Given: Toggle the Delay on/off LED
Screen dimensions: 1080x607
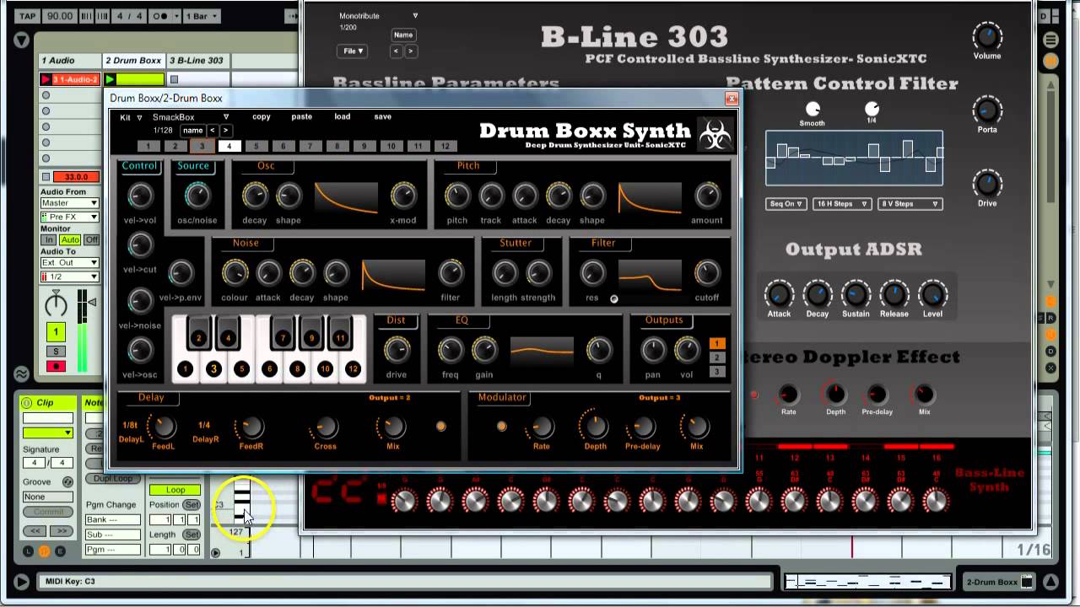Looking at the screenshot, I should 440,427.
